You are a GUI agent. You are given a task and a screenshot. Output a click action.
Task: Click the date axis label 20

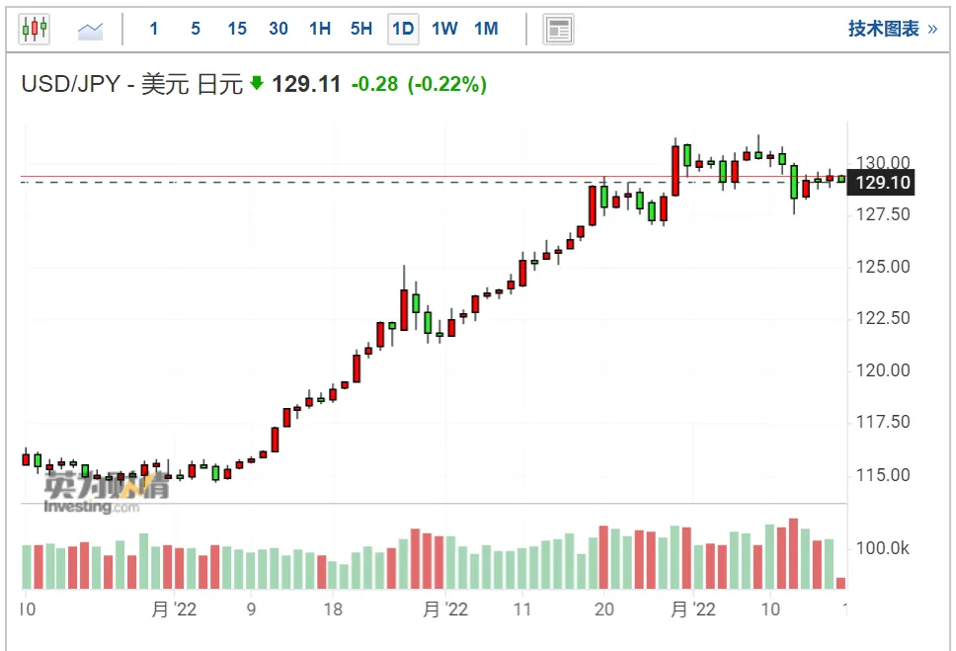tap(604, 609)
